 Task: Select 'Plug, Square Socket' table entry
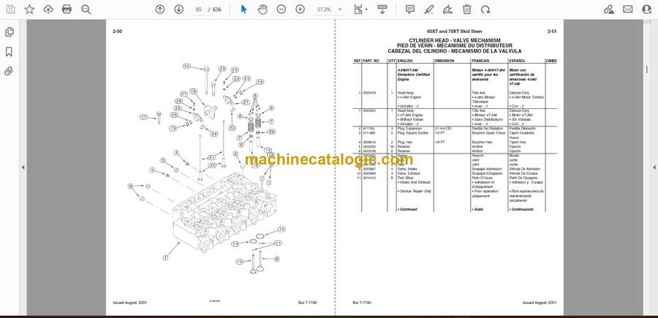click(412, 132)
